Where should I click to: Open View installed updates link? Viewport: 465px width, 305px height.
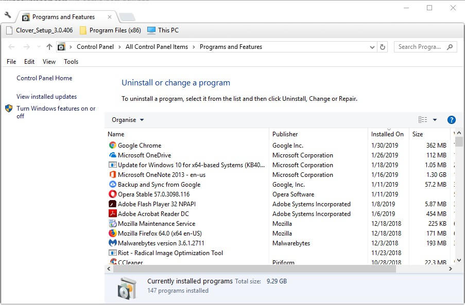(x=46, y=97)
